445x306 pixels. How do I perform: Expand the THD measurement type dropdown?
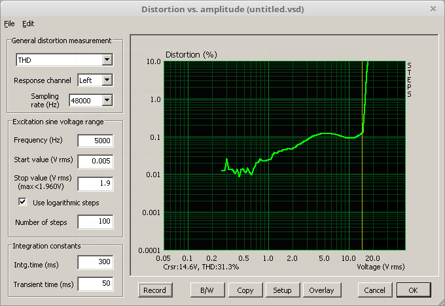(x=107, y=60)
